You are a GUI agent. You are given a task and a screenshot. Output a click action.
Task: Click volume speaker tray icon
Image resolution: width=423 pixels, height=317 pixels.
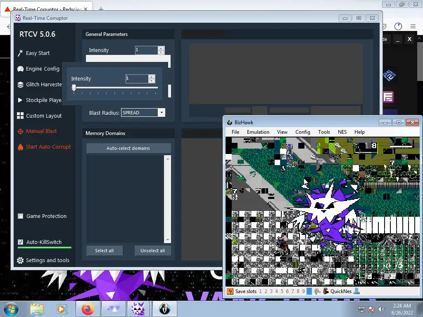(x=381, y=310)
